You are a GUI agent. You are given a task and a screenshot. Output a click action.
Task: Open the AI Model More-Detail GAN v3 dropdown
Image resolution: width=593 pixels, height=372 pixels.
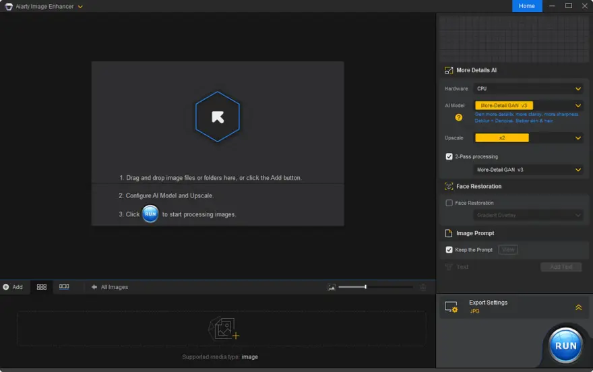pos(528,106)
